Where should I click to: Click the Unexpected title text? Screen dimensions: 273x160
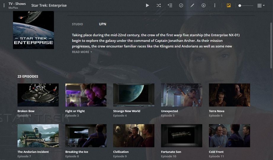coord(169,111)
